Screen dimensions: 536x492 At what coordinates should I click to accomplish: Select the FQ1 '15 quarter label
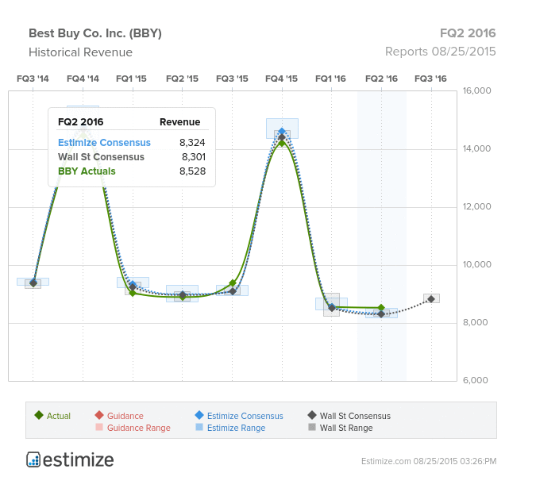pyautogui.click(x=131, y=79)
